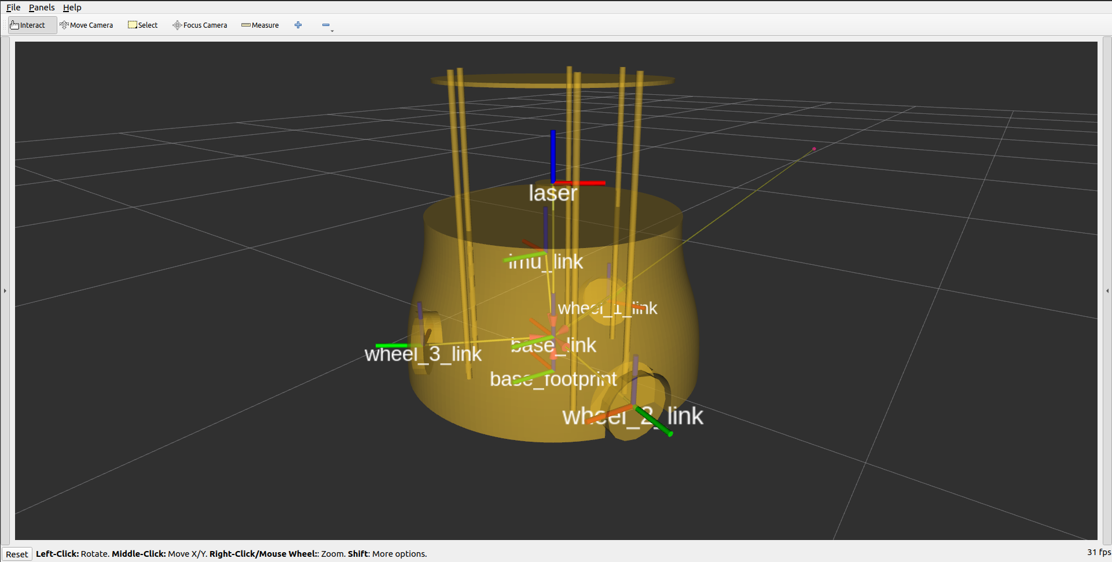Screen dimensions: 1112x562
Task: Click the imu_link frame label
Action: coord(545,262)
